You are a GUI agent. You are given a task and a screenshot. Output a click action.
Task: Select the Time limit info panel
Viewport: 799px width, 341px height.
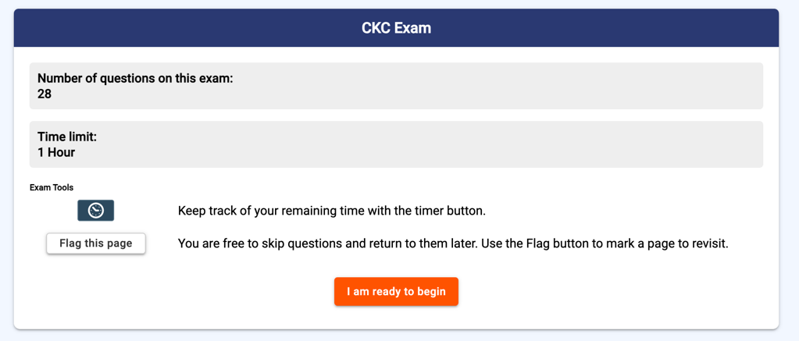[397, 144]
